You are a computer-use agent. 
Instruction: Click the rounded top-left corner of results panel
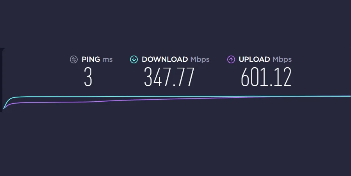(4, 49)
